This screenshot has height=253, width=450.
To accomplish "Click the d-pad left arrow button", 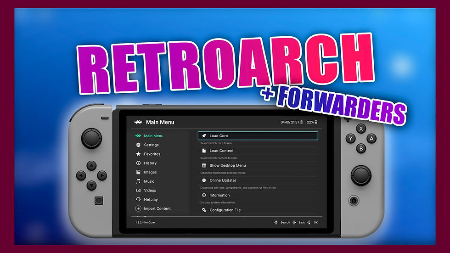I will (x=81, y=175).
